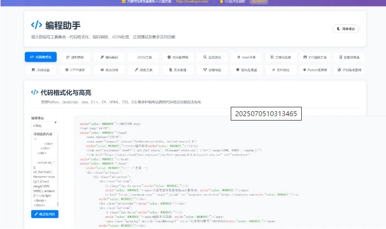Toggle 暗黑模式 dark mode button
Image resolution: width=386 pixels, height=229 pixels.
point(346,29)
